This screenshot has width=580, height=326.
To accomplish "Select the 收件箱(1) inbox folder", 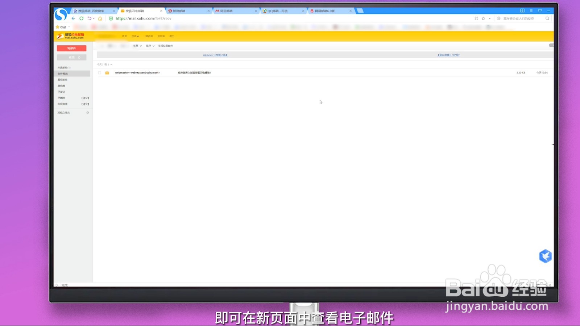I will [x=72, y=74].
